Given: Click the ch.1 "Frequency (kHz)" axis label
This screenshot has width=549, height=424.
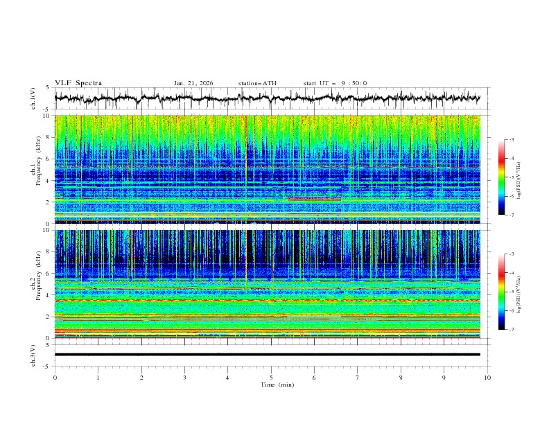Looking at the screenshot, I should 39,161.
